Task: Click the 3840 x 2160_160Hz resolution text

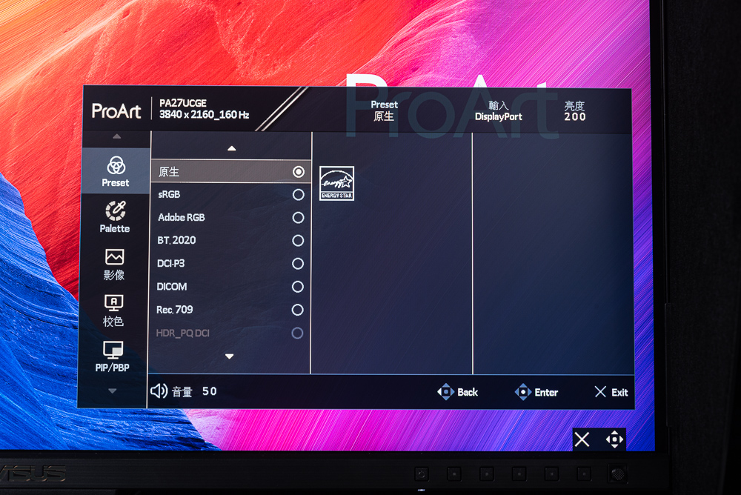Action: 205,114
